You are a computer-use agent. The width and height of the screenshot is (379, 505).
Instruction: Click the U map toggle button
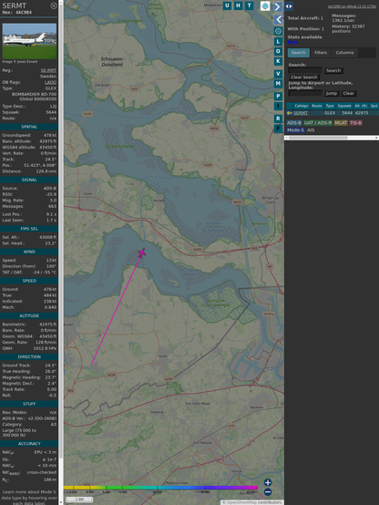pos(227,5)
